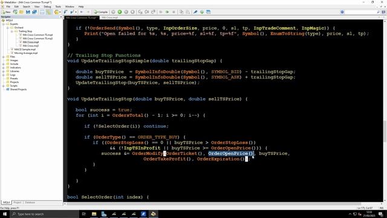The height and width of the screenshot is (218, 387).
Task: Open the Window menu
Action: pyautogui.click(x=70, y=7)
